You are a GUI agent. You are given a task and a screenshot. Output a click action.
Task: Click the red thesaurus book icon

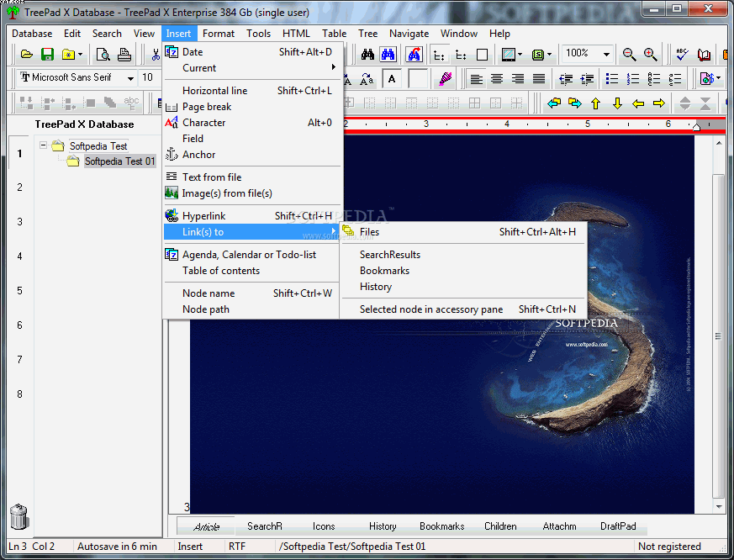click(x=704, y=55)
